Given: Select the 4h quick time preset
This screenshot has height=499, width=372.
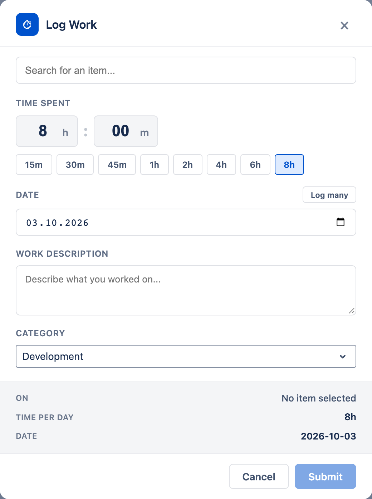Looking at the screenshot, I should tap(221, 165).
